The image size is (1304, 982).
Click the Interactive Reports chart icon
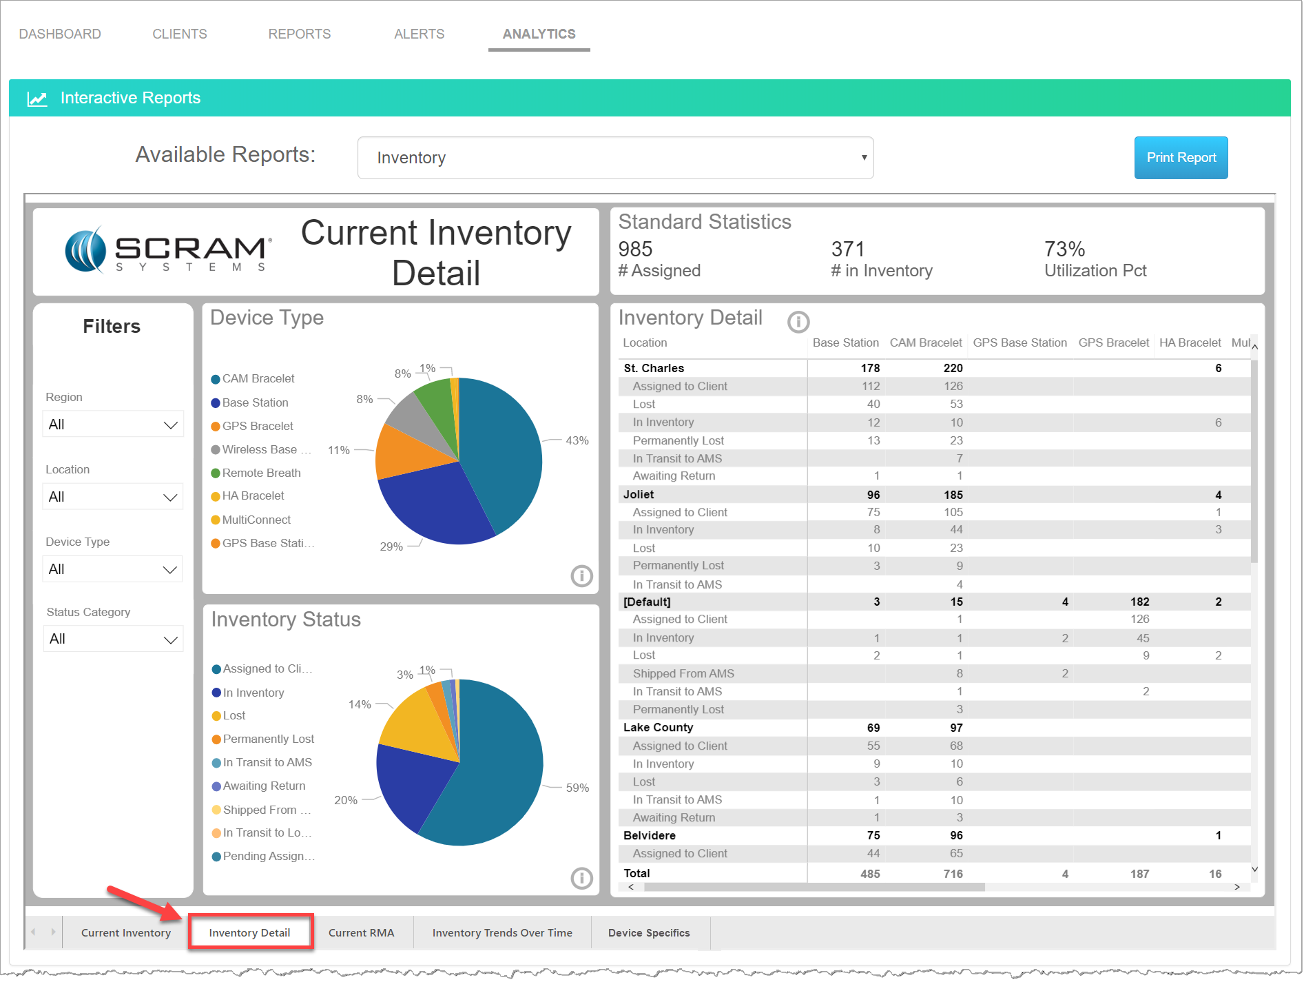click(x=37, y=99)
